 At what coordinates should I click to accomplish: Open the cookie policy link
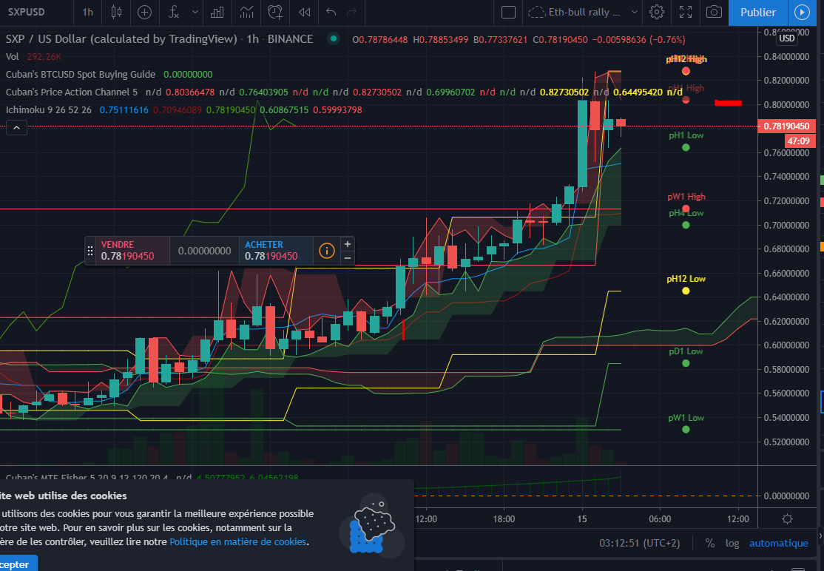click(x=237, y=541)
